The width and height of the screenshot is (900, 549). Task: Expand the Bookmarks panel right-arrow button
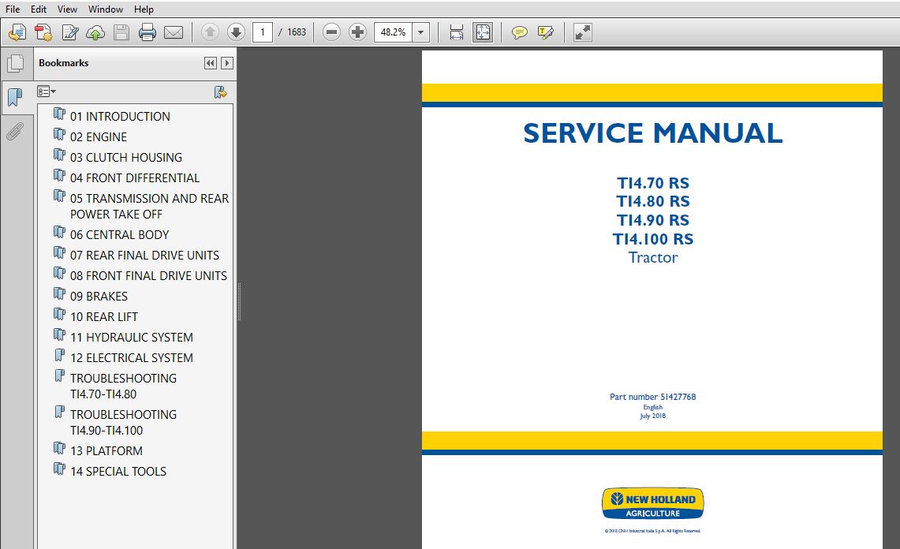227,63
